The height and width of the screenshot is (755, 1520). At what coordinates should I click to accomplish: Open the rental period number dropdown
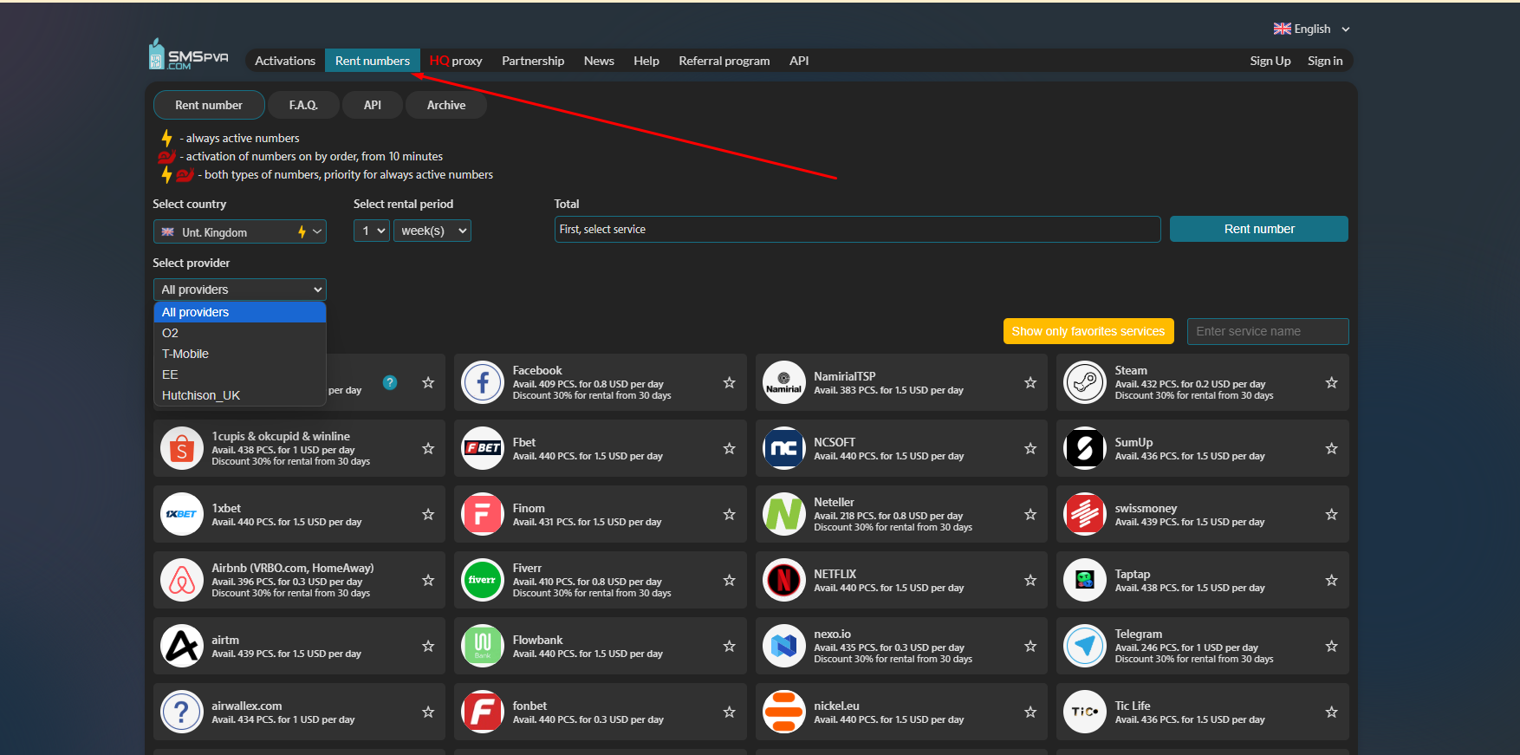point(371,231)
